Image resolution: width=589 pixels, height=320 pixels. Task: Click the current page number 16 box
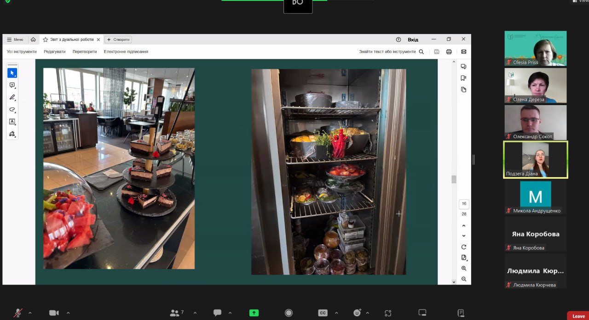[464, 203]
